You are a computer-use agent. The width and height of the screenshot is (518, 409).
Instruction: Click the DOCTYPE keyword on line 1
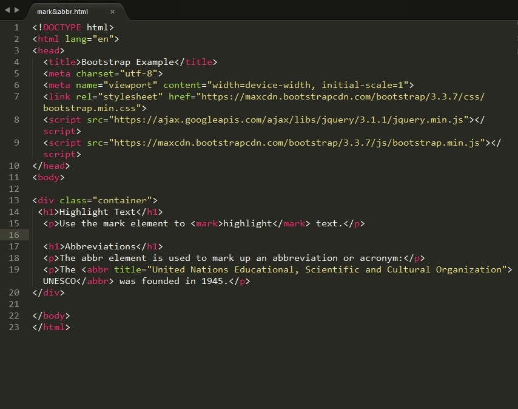coord(62,27)
